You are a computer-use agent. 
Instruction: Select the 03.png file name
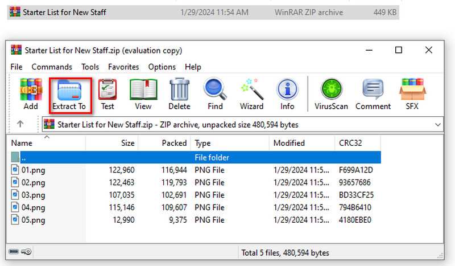point(34,195)
